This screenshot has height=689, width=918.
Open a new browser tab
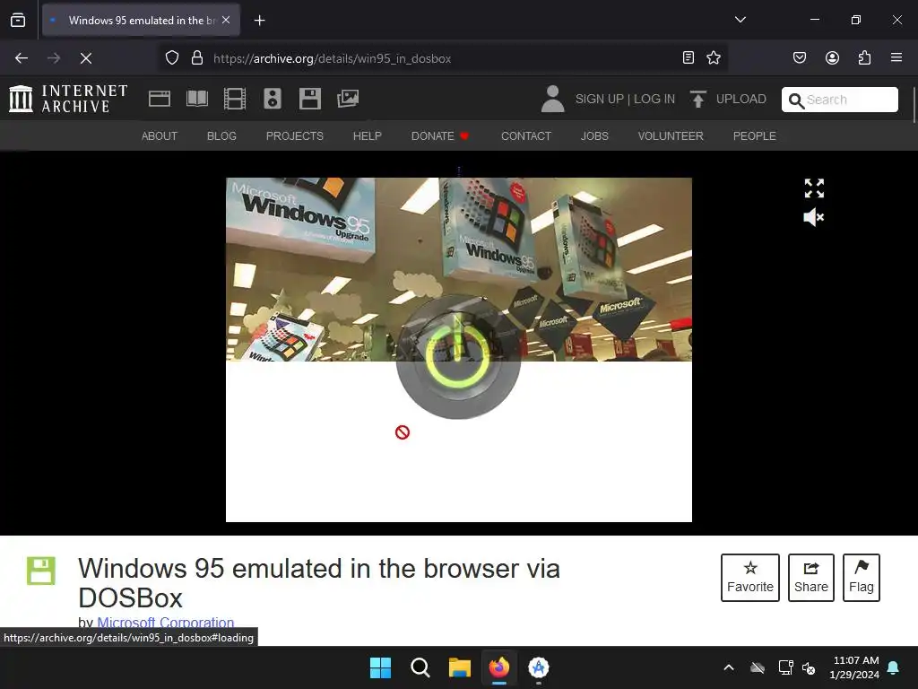pyautogui.click(x=259, y=21)
